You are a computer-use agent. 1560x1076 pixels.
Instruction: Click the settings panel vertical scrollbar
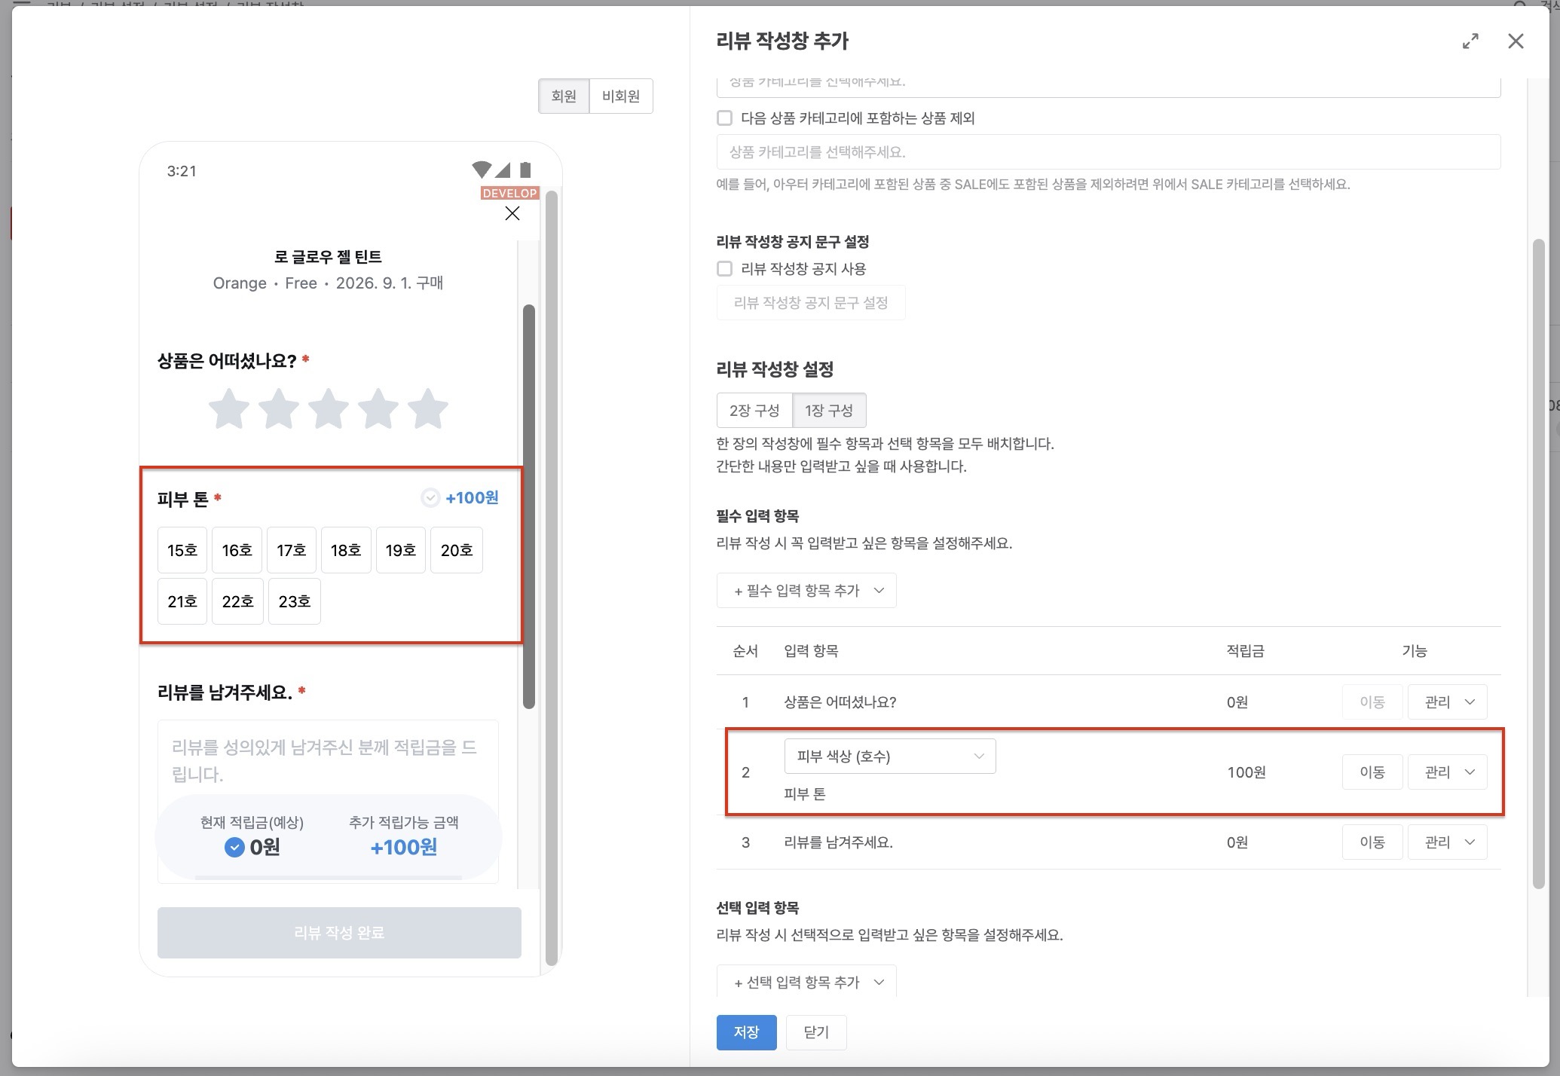click(1538, 564)
